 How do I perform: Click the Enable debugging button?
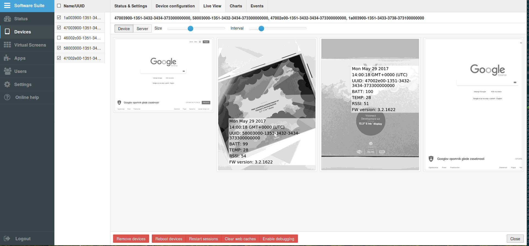point(278,239)
